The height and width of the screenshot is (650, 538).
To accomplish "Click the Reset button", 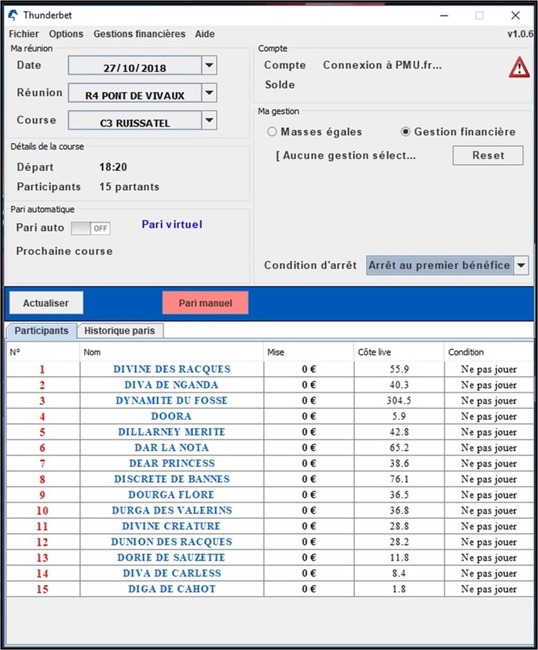I will tap(489, 155).
